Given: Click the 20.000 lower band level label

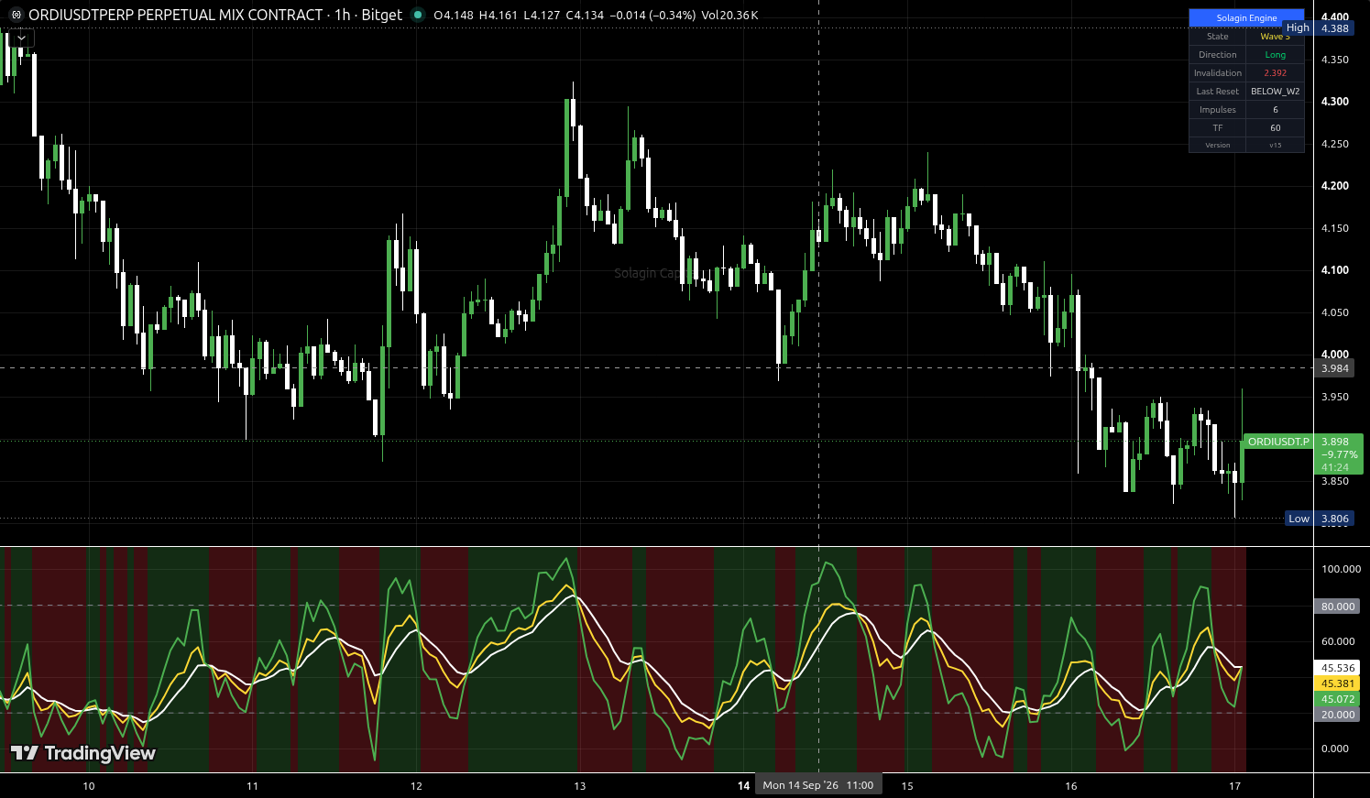Looking at the screenshot, I should (1338, 715).
